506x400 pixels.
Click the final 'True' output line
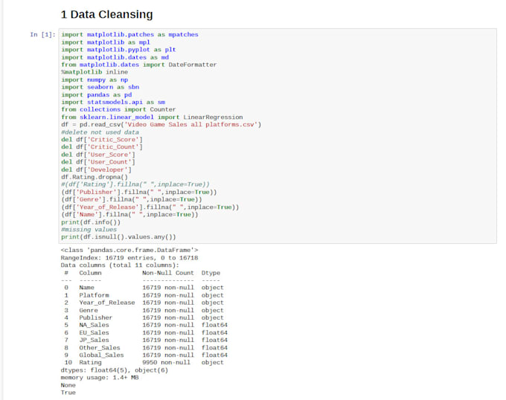(68, 393)
